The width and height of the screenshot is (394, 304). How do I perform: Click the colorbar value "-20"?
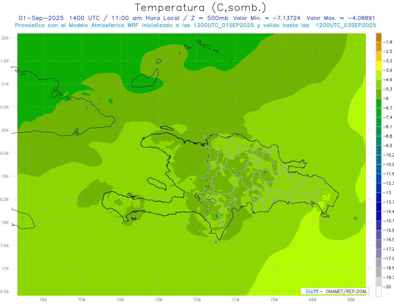(x=387, y=287)
